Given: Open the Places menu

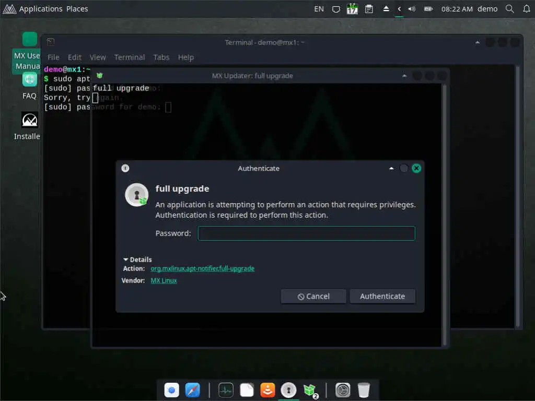Looking at the screenshot, I should click(77, 9).
